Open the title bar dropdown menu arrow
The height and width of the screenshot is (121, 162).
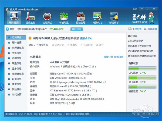tap(142, 9)
